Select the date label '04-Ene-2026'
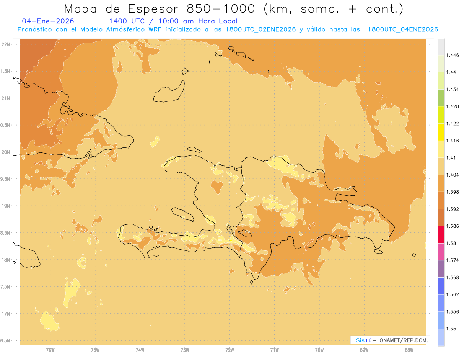Image resolution: width=459 pixels, height=355 pixels. tap(48, 21)
